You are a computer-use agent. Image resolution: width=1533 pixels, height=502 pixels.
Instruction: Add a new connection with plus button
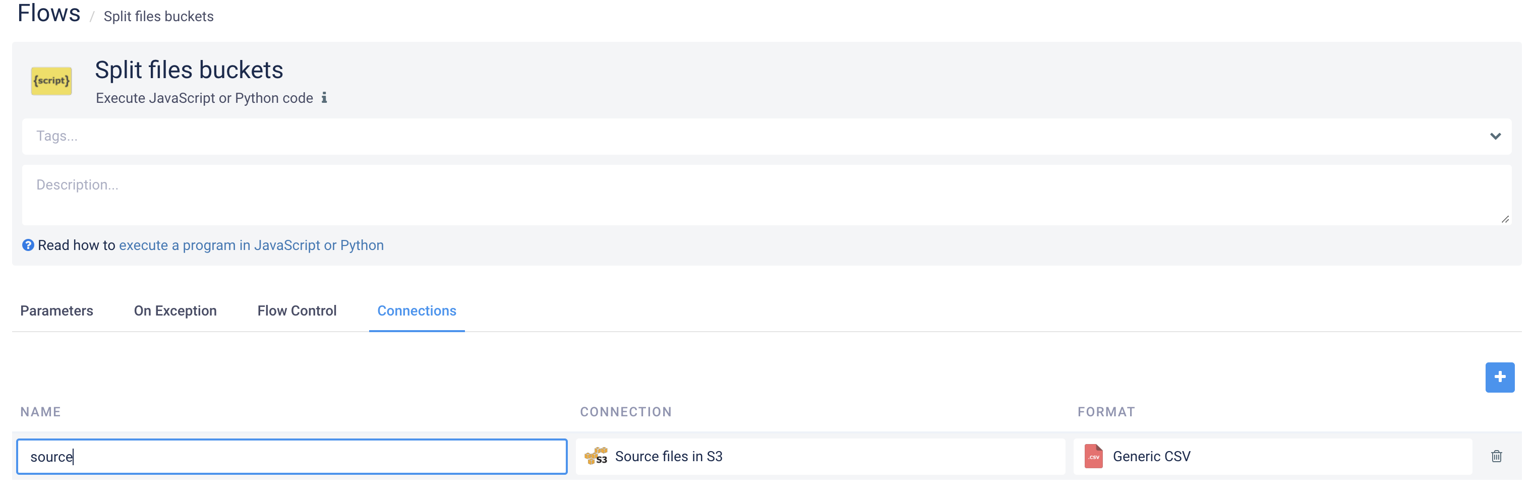coord(1499,377)
